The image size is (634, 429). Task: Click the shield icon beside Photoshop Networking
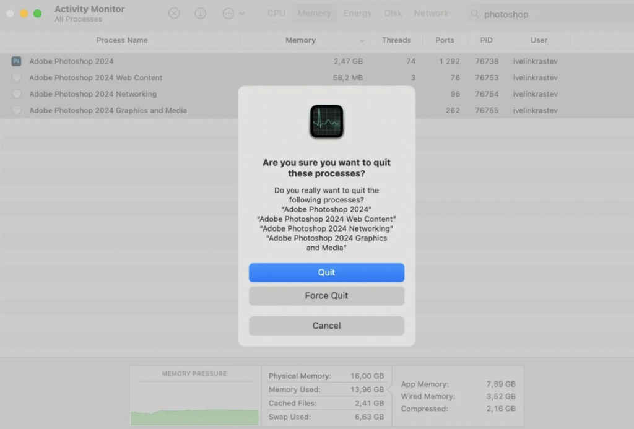click(17, 94)
